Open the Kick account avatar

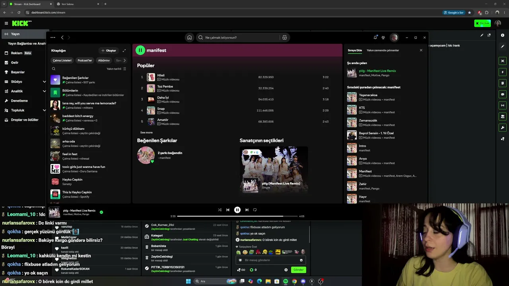[x=498, y=23]
